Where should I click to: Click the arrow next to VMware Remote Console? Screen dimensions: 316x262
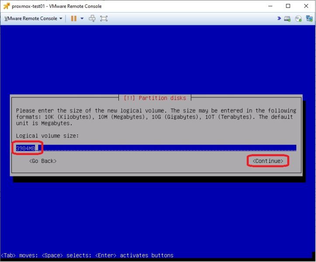tap(61, 18)
